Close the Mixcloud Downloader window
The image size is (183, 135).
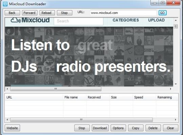click(174, 3)
